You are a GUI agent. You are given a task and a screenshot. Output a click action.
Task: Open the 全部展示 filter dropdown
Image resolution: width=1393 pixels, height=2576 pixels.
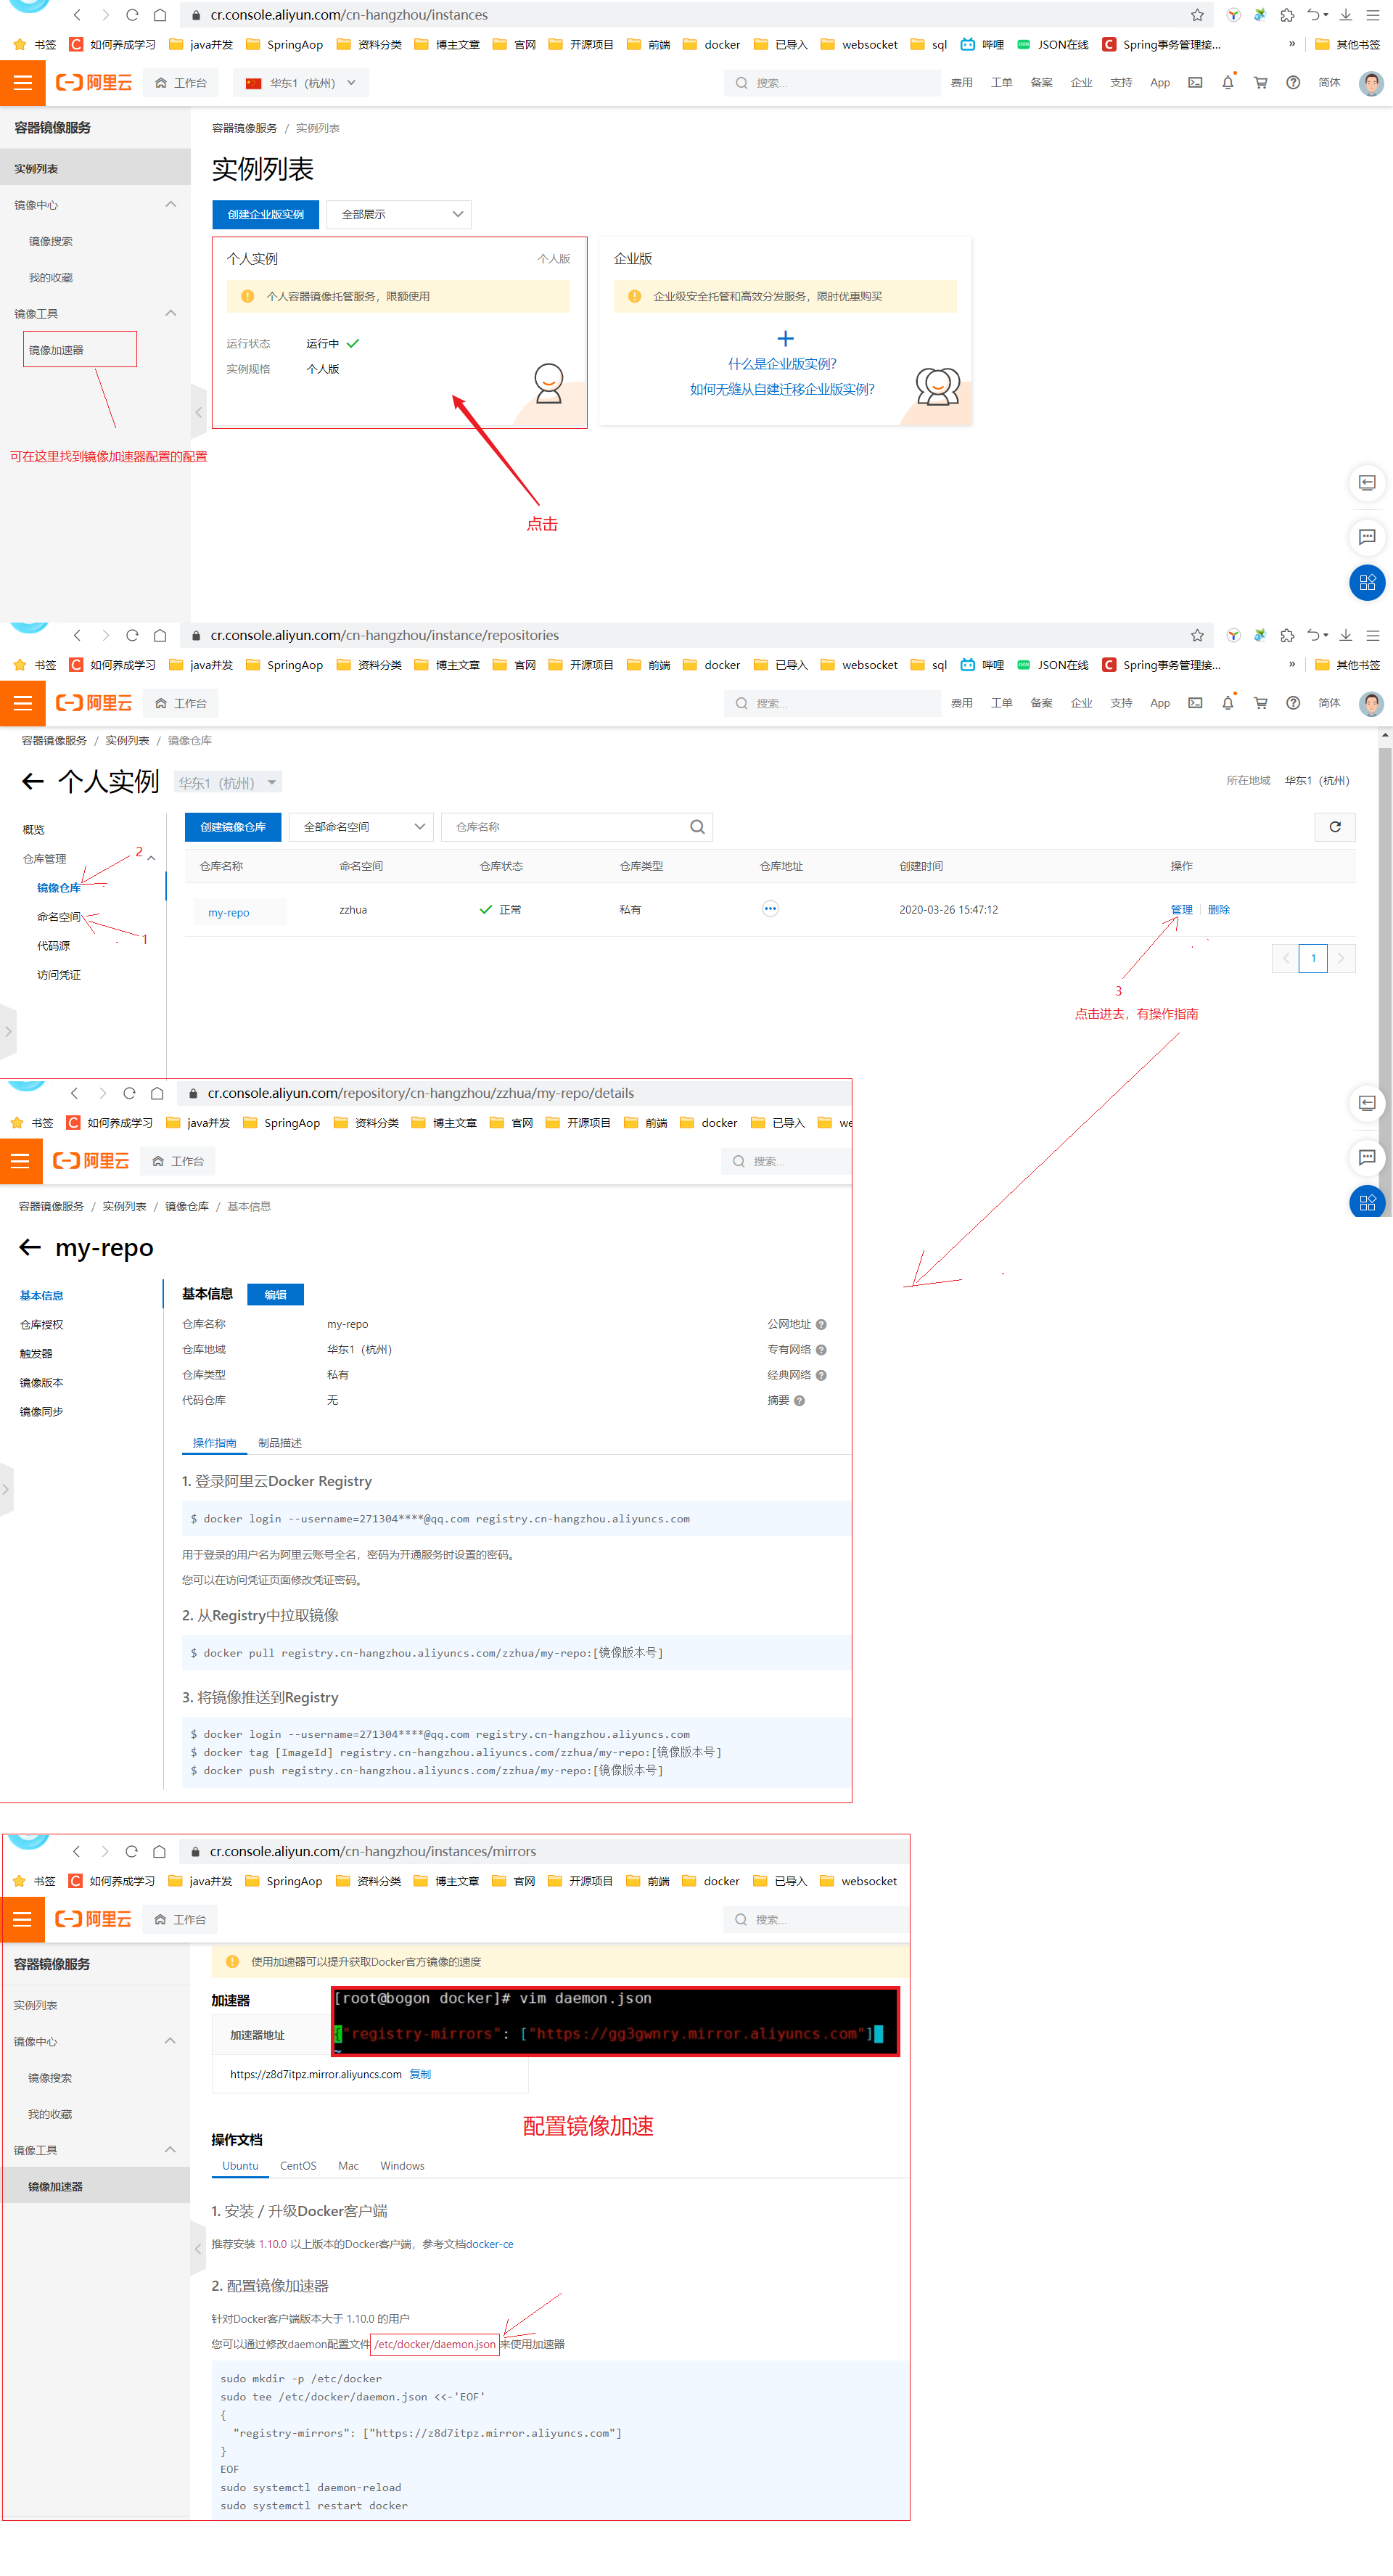(399, 214)
